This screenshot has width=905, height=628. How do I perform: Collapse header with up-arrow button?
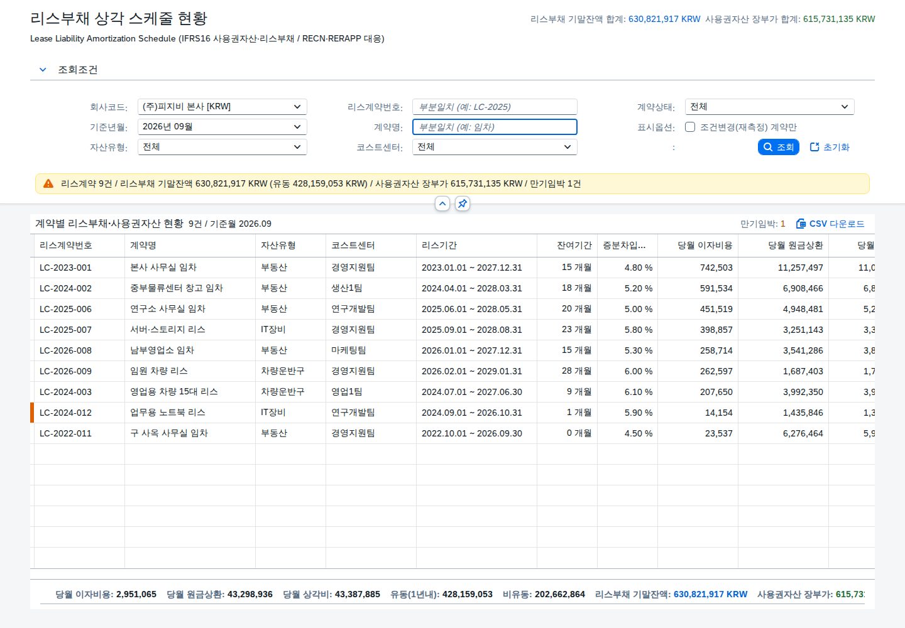pyautogui.click(x=442, y=203)
